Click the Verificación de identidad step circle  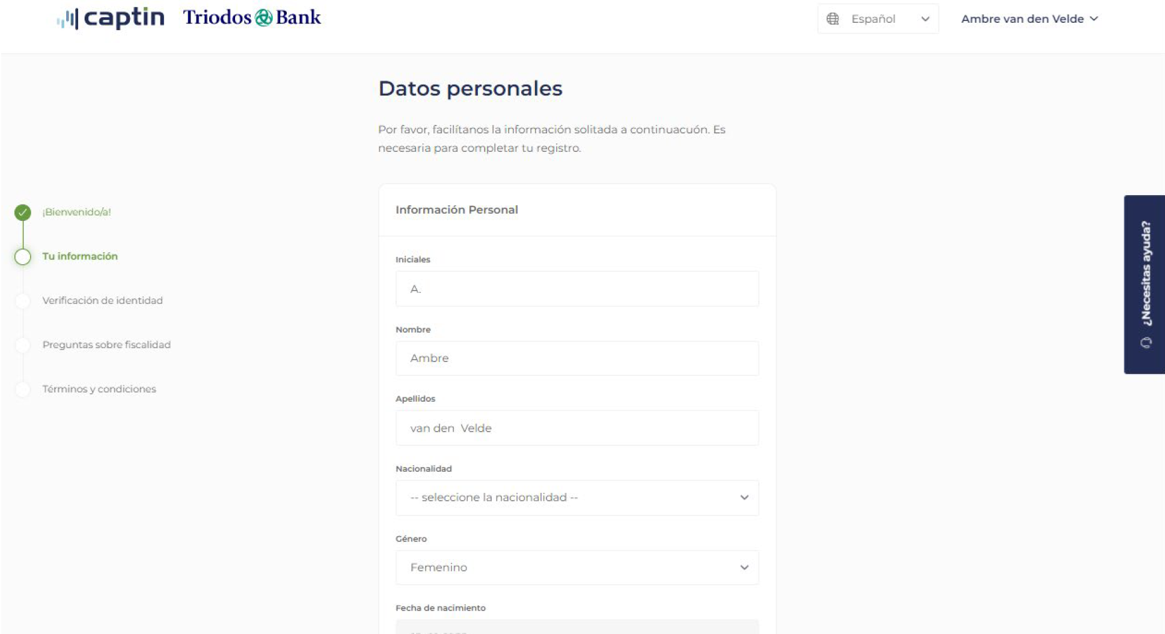23,301
